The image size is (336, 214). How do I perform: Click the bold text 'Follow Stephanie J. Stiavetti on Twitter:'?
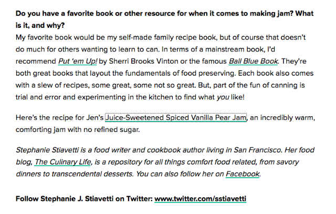(84, 199)
